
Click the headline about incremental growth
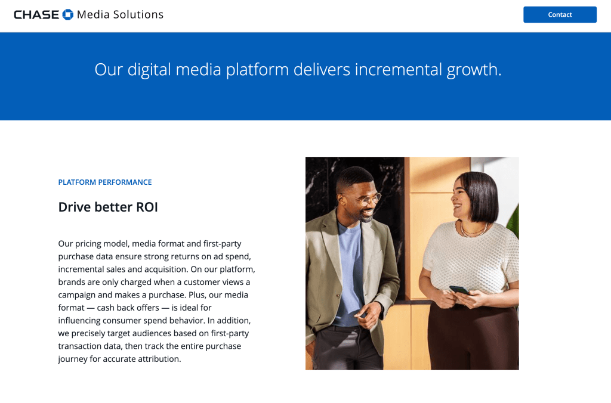pos(298,70)
